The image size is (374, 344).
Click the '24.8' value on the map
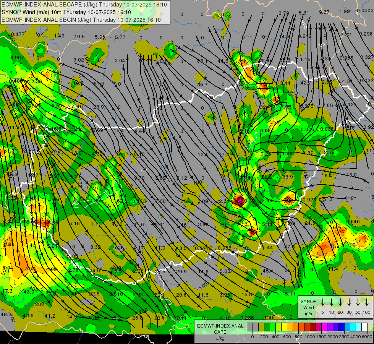[310, 223]
